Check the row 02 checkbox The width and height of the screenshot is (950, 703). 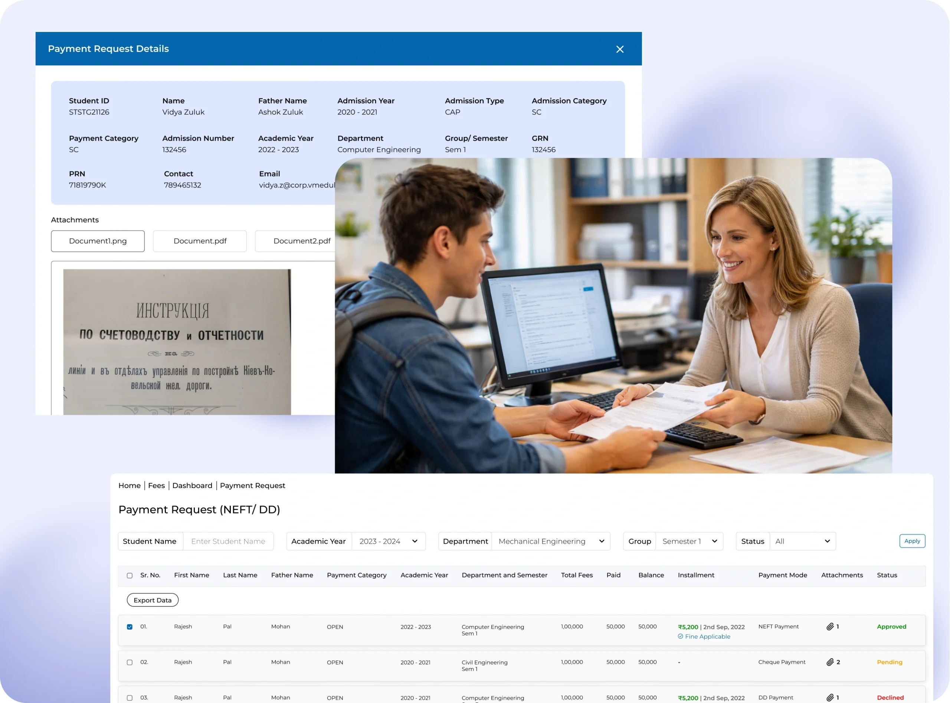130,662
